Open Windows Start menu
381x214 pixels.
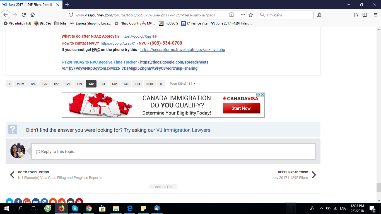[x=7, y=208]
